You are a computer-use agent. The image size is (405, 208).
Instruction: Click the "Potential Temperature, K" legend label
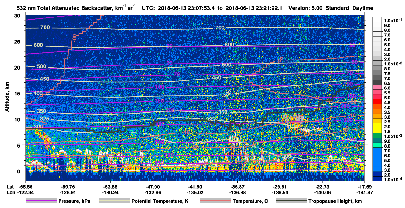pos(160,201)
